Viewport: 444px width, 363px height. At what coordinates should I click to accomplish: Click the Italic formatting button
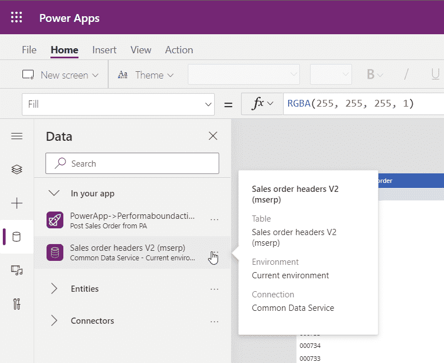tap(406, 75)
